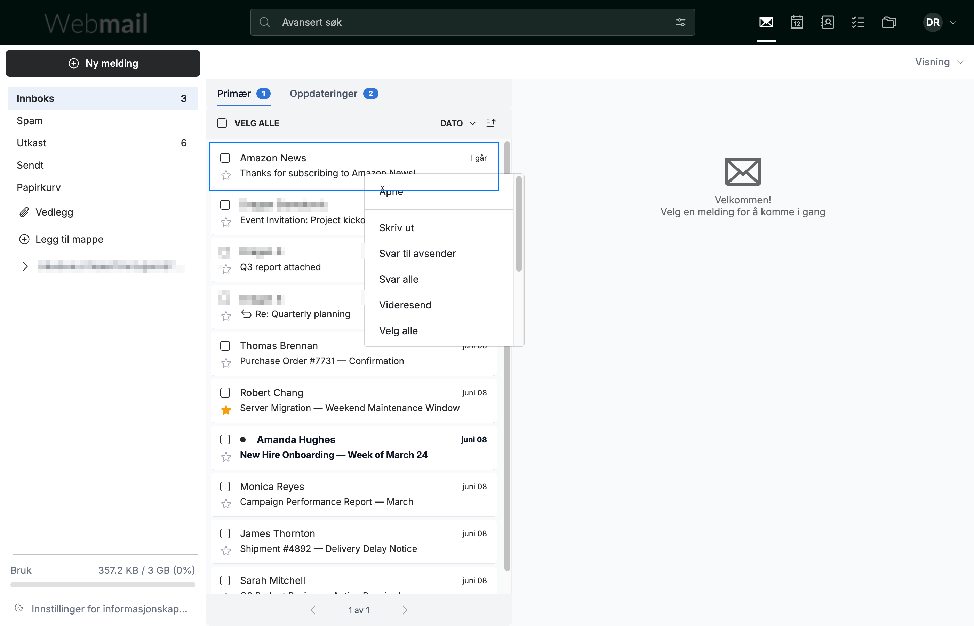Open advanced search filter options icon

click(680, 22)
